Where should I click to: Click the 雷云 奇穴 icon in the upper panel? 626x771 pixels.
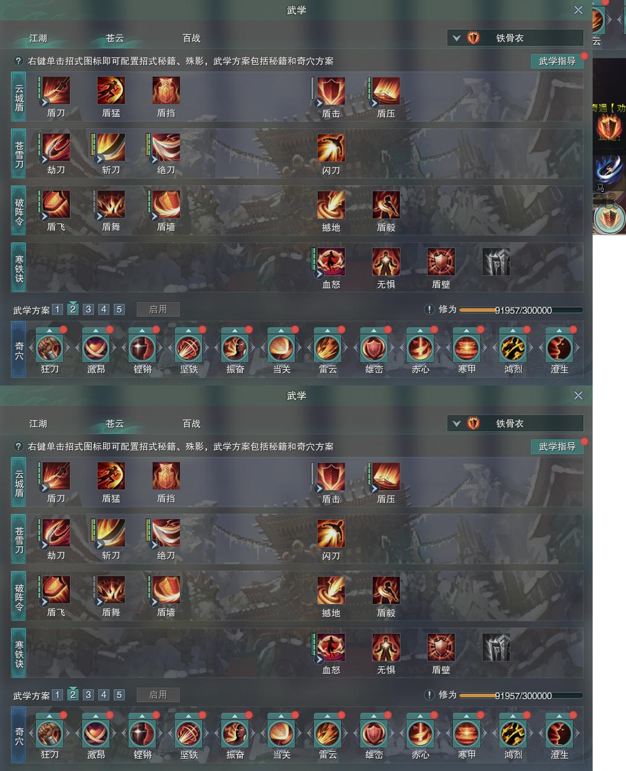point(328,348)
